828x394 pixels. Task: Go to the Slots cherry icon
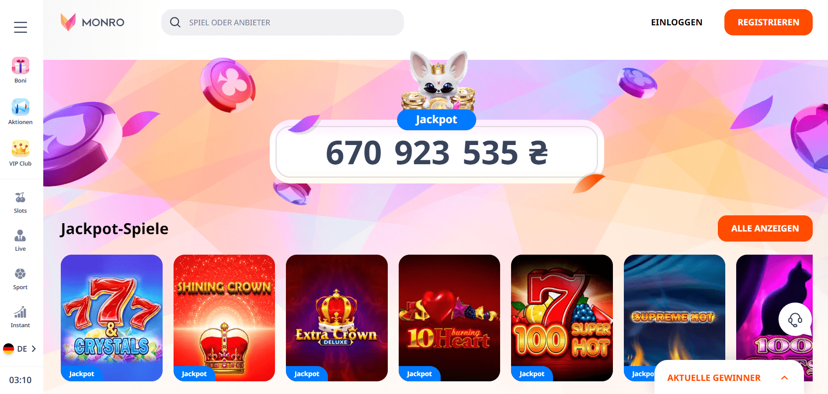click(21, 198)
